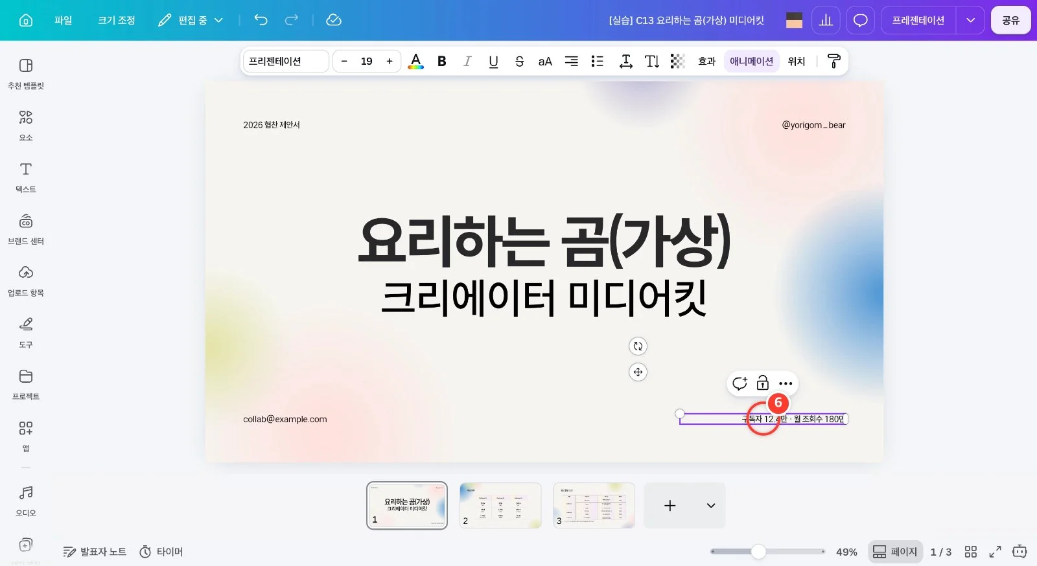Open the 요소 elements panel

(x=26, y=126)
